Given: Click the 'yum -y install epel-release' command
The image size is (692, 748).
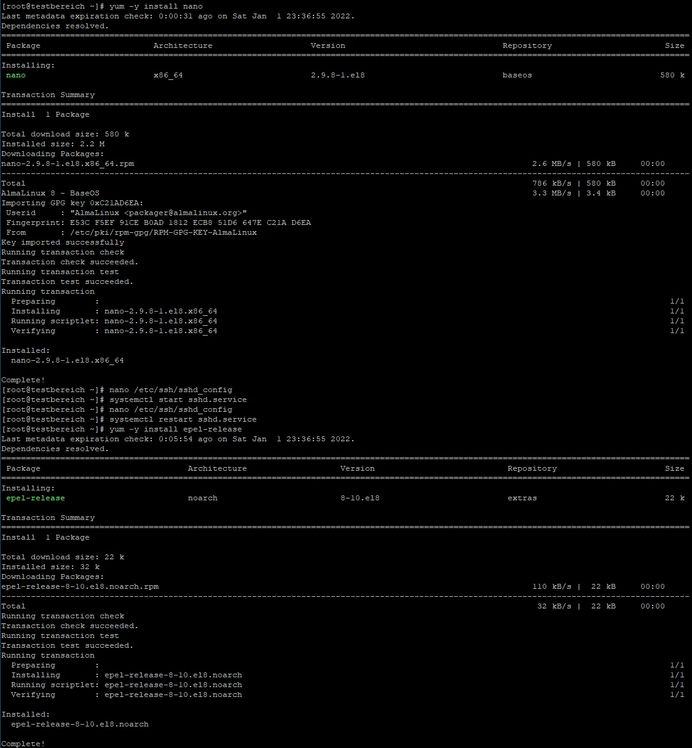Looking at the screenshot, I should point(175,429).
